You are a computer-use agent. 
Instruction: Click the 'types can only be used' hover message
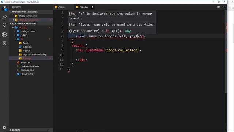tap(111, 25)
